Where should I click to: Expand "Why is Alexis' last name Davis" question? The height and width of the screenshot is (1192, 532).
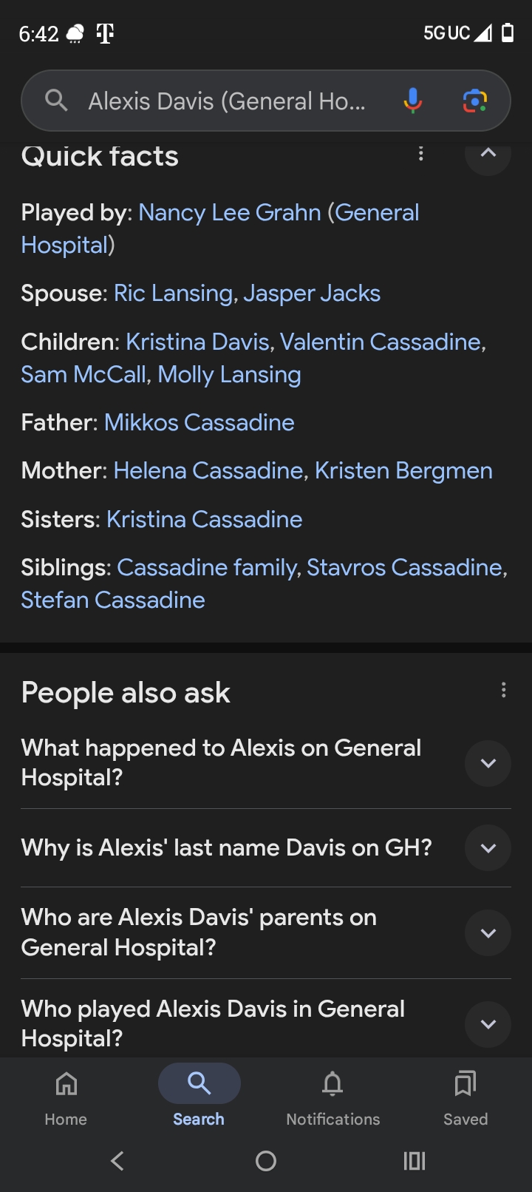(488, 848)
